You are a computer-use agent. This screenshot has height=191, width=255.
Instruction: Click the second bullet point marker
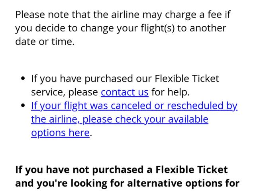click(x=23, y=106)
